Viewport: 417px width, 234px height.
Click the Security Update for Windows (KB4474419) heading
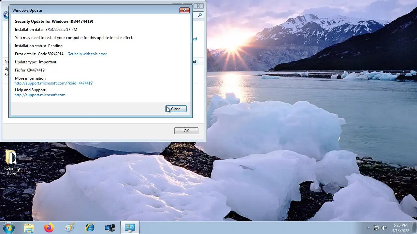pyautogui.click(x=54, y=21)
